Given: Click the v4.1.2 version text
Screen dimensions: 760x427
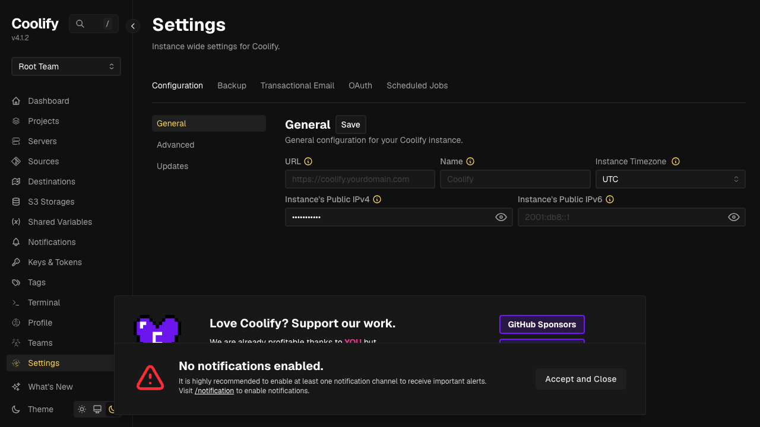Looking at the screenshot, I should click(x=20, y=38).
